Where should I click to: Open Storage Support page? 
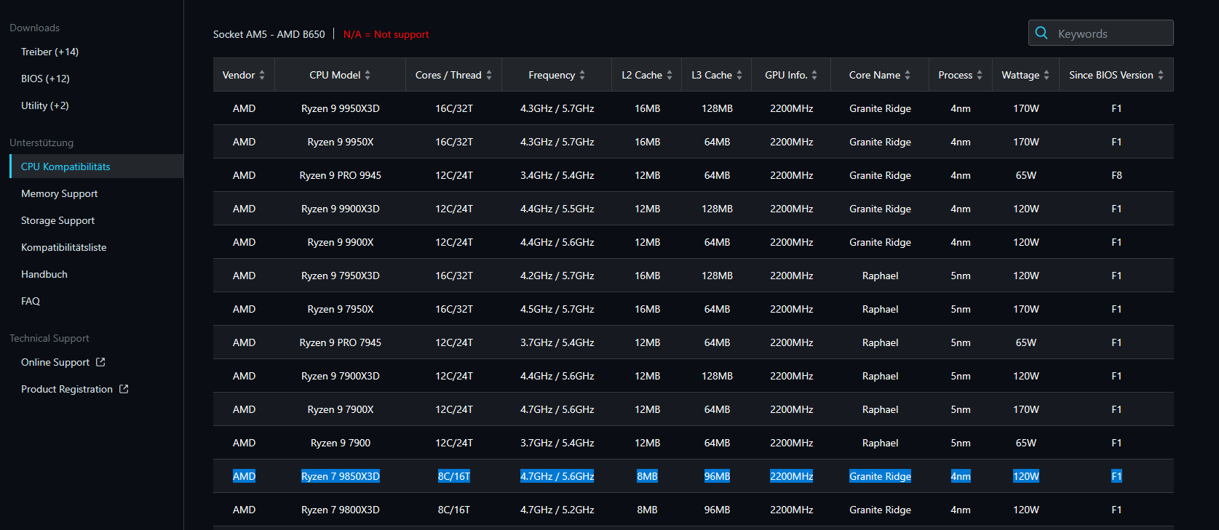57,220
